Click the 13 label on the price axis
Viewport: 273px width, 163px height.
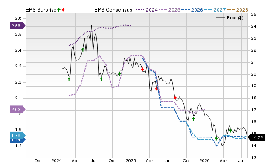[x=253, y=157]
